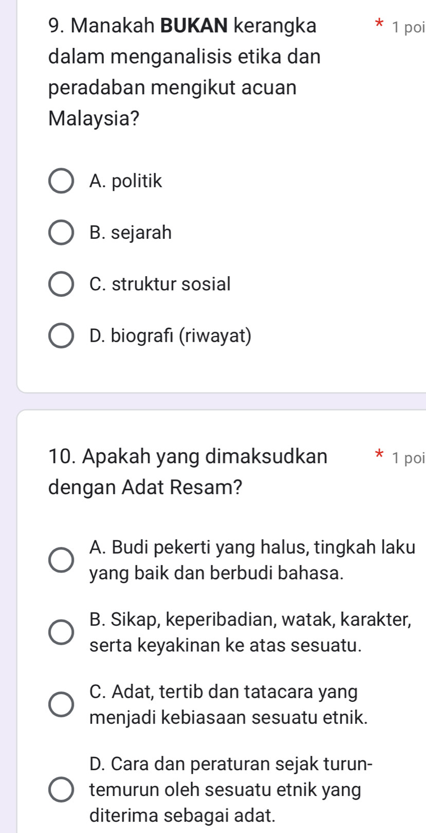Choose radio for Sikap, keperibadian, watak answer

(61, 632)
